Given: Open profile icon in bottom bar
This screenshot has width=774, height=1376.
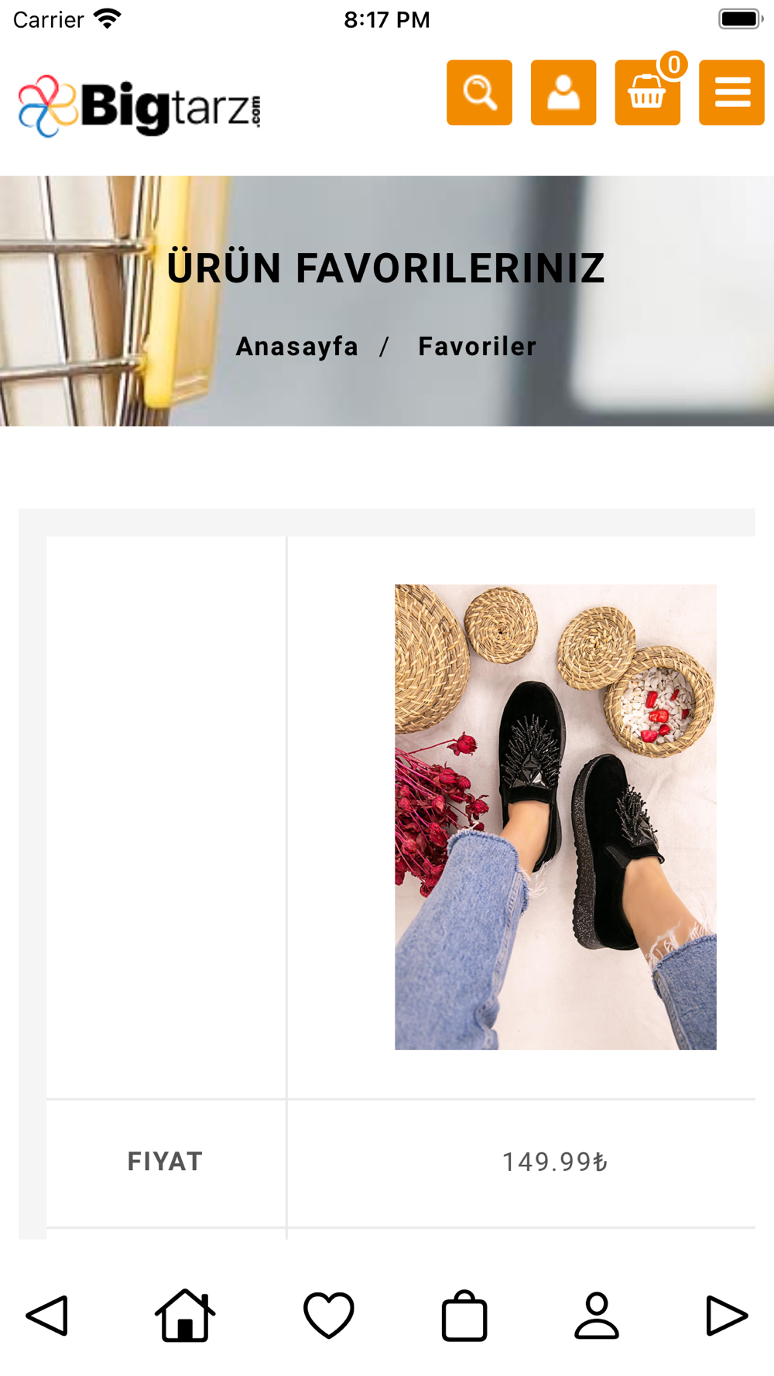Looking at the screenshot, I should (x=597, y=1315).
